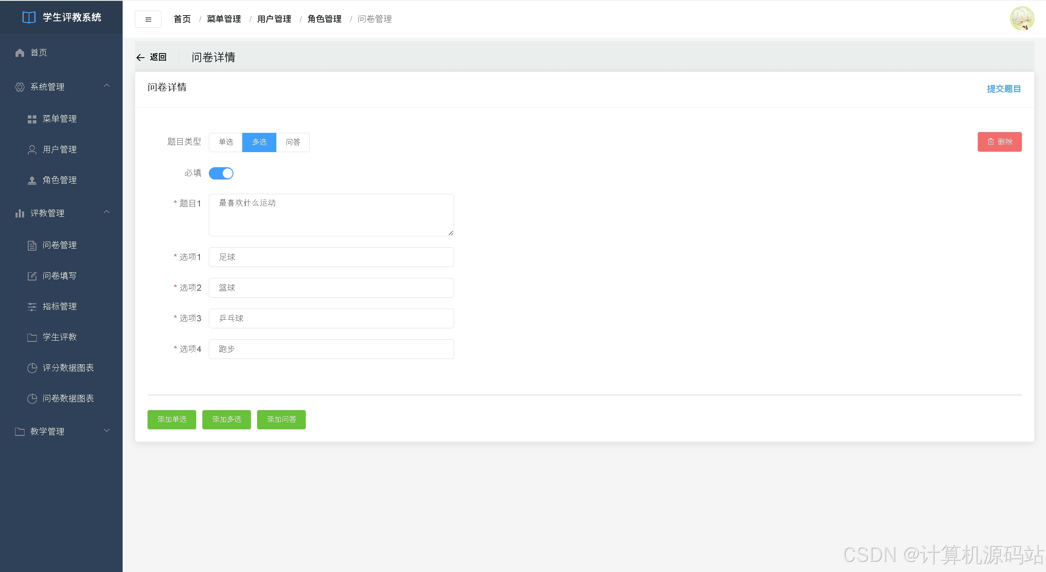This screenshot has height=572, width=1046.
Task: Click 菜单管理 in the breadcrumb
Action: (224, 19)
